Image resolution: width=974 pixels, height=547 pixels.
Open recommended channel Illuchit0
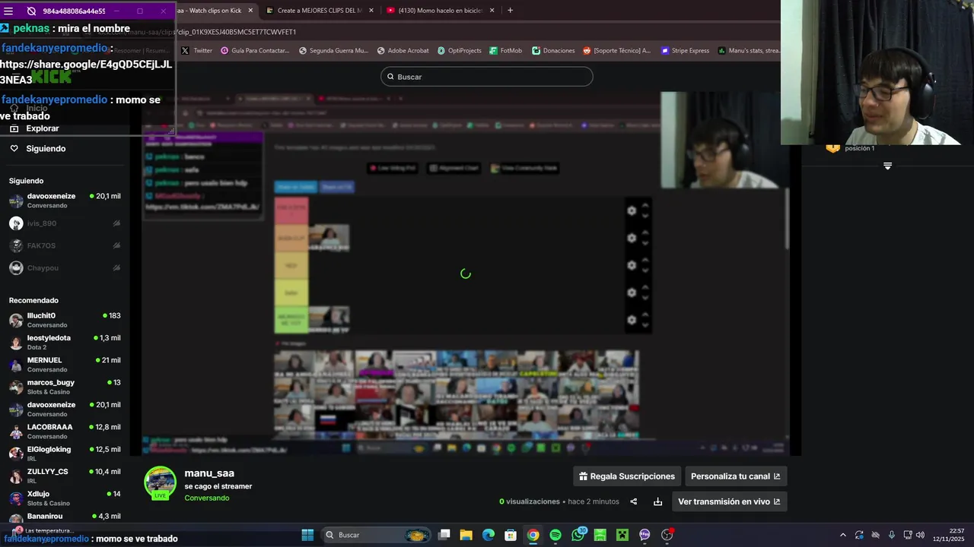65,320
